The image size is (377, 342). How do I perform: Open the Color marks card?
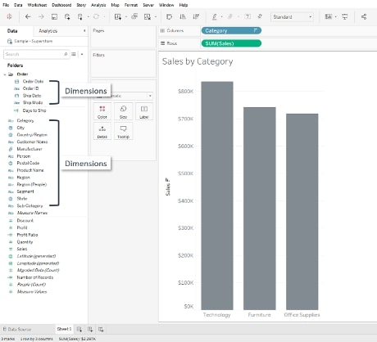coord(102,111)
